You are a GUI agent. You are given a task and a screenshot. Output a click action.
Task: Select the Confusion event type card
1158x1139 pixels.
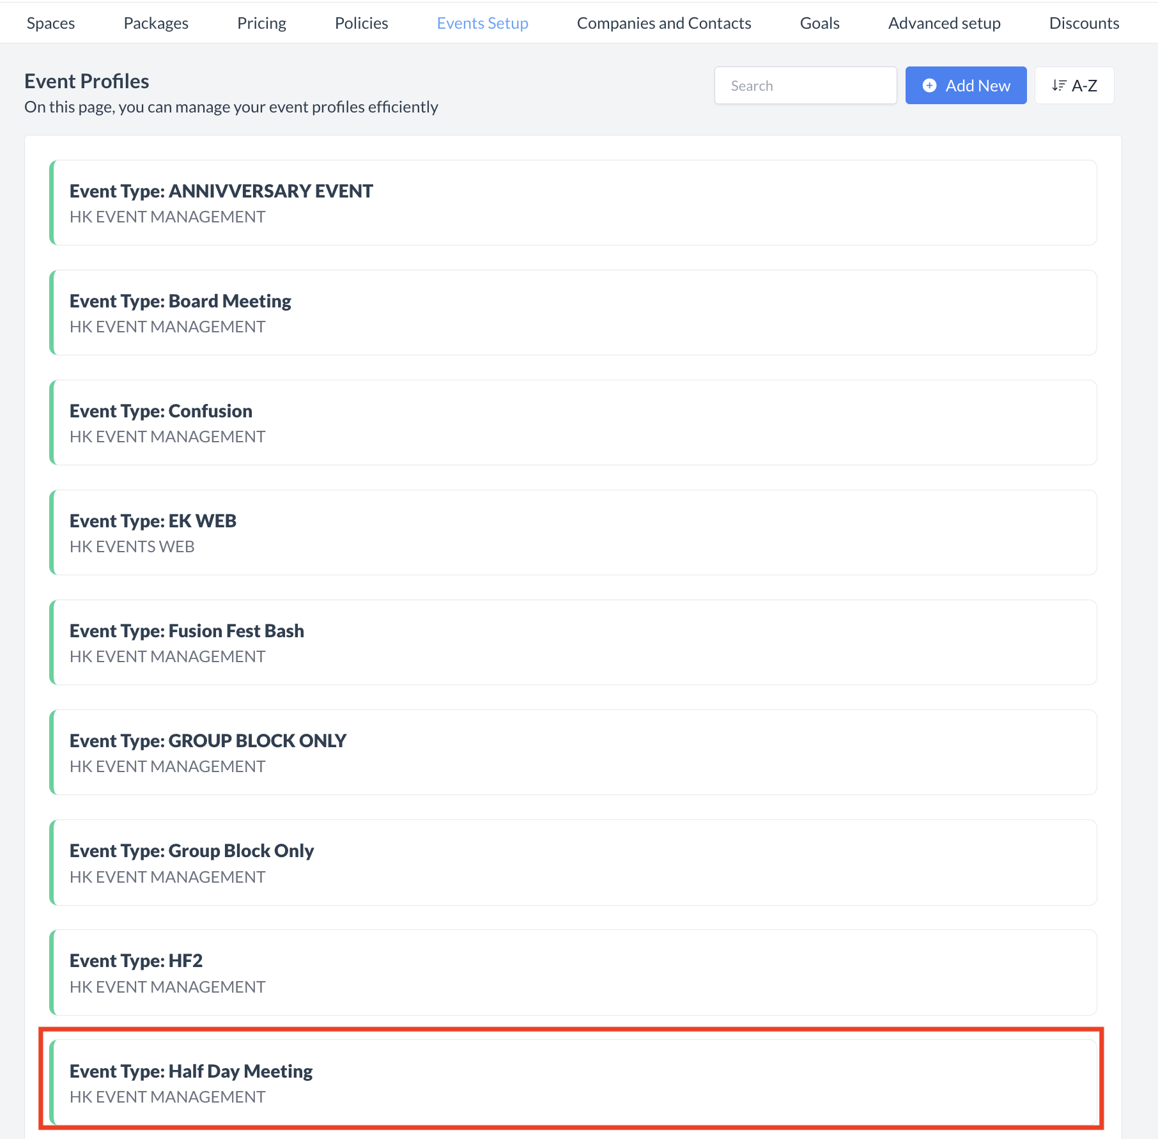pos(573,422)
